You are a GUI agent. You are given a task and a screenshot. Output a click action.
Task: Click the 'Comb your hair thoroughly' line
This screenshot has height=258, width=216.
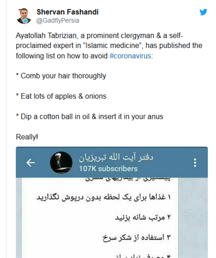coord(61,76)
